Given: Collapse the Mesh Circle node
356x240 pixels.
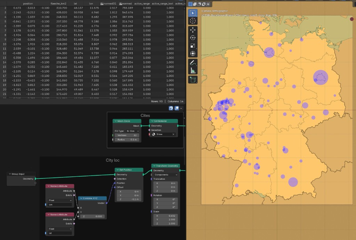Looking at the screenshot, I should coord(115,121).
